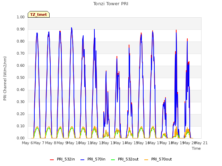Click the 0.50 y-axis tick label
Viewport: 222px width, 166px height.
coord(21,77)
